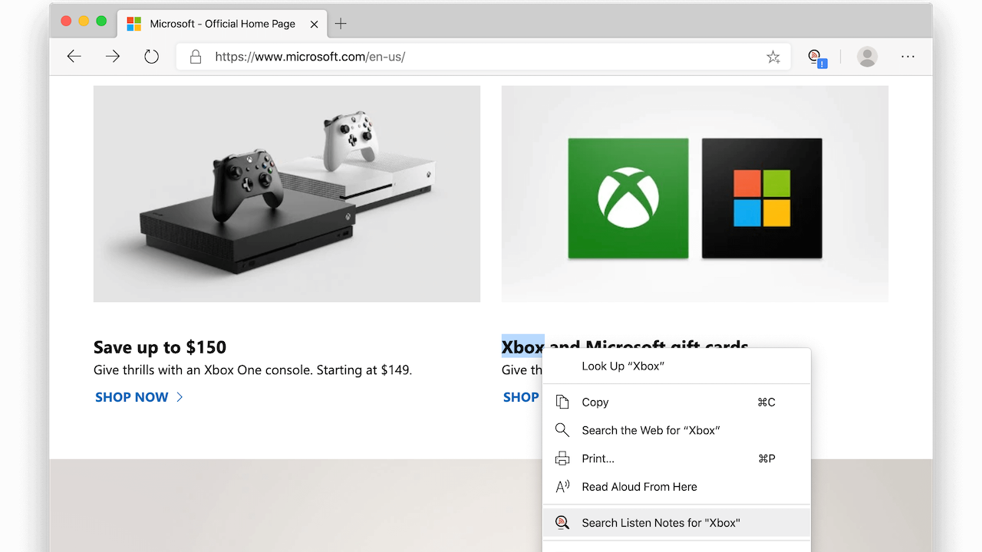Minimize the window with the yellow button
Viewport: 982px width, 552px height.
point(84,21)
